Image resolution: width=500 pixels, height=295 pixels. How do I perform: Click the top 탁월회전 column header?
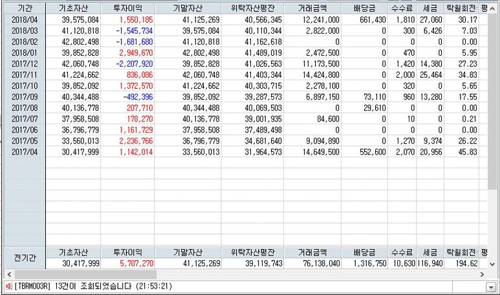click(461, 8)
